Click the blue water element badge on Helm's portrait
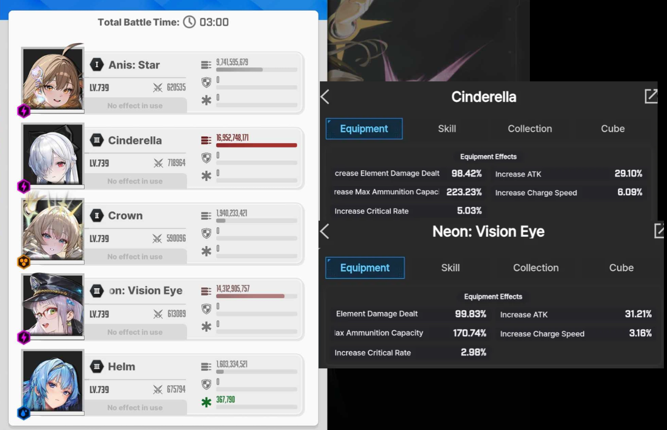 [24, 413]
